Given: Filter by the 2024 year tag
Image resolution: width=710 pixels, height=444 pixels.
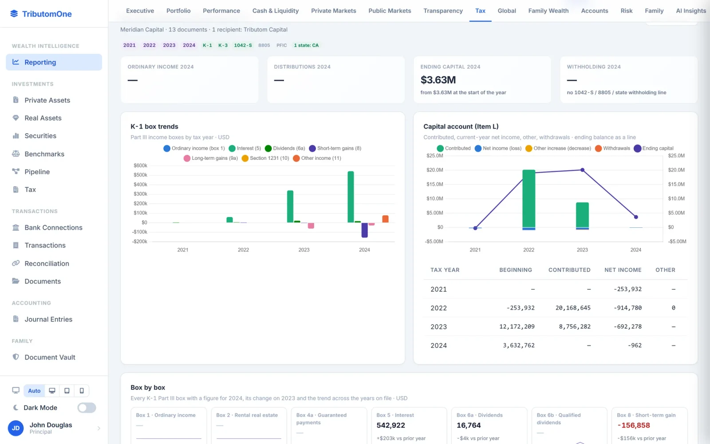Looking at the screenshot, I should click(189, 45).
